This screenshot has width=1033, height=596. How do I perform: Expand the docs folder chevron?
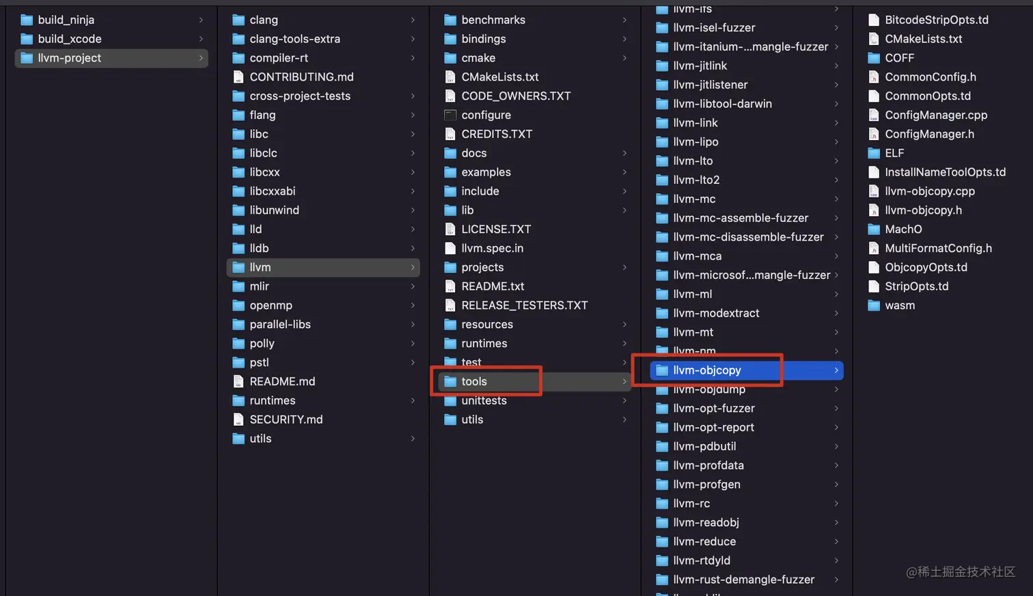coord(624,153)
